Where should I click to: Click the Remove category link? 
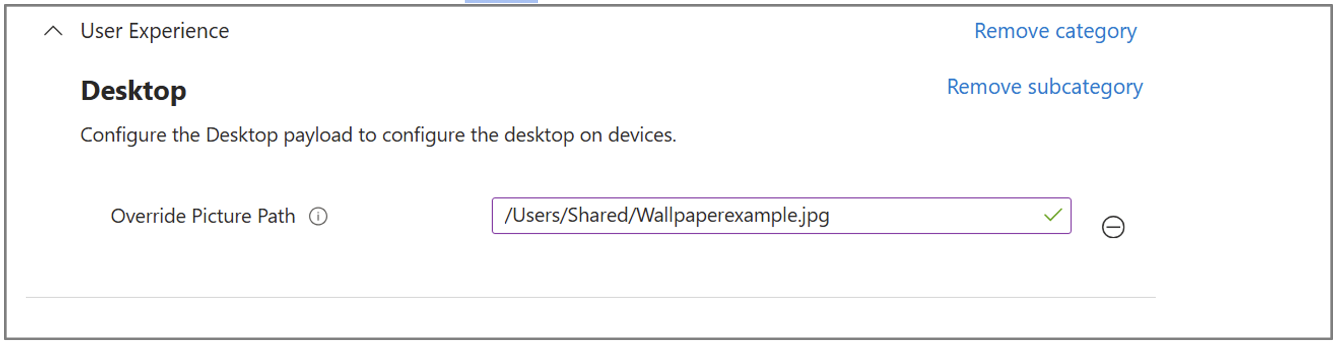click(x=1055, y=31)
